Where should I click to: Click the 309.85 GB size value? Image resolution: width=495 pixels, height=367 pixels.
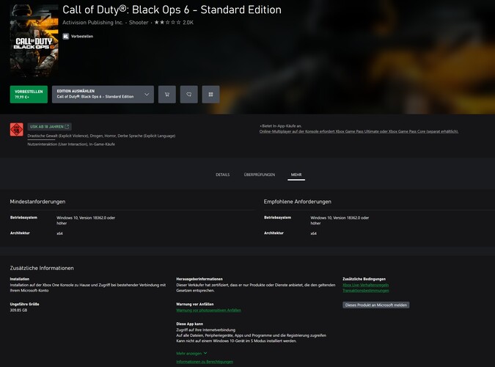[18, 310]
